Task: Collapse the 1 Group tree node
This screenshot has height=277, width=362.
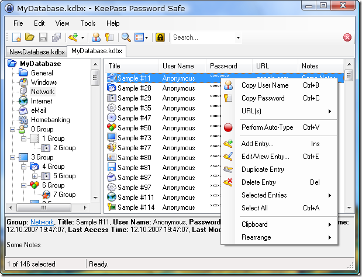Action: point(23,138)
